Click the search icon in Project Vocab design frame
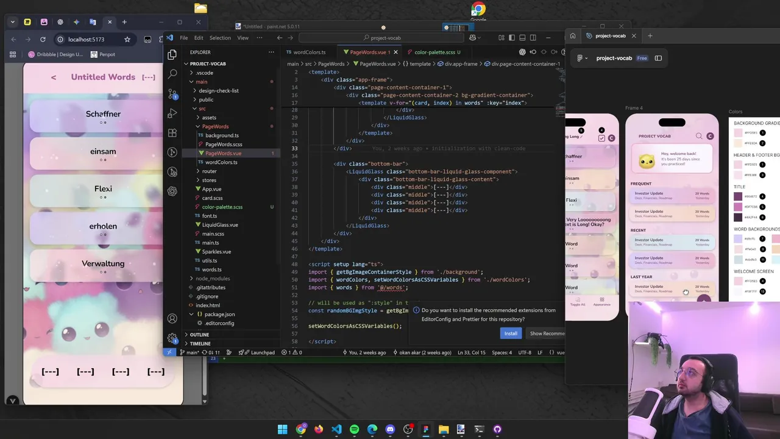This screenshot has height=439, width=780. coord(699,136)
